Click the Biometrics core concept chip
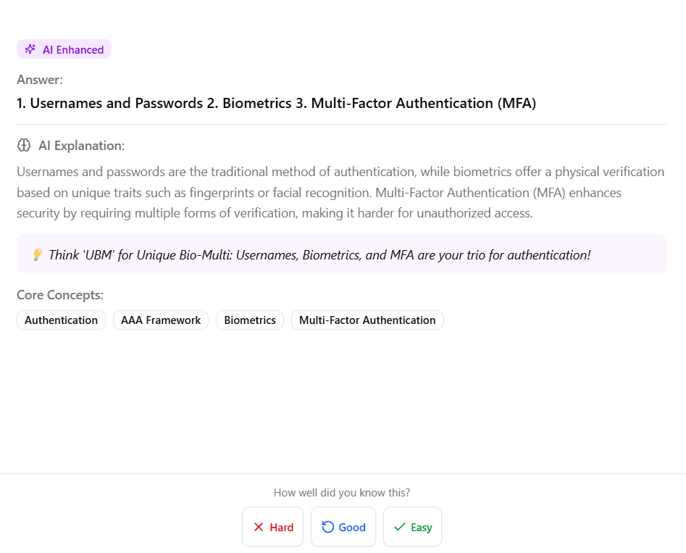 (249, 320)
